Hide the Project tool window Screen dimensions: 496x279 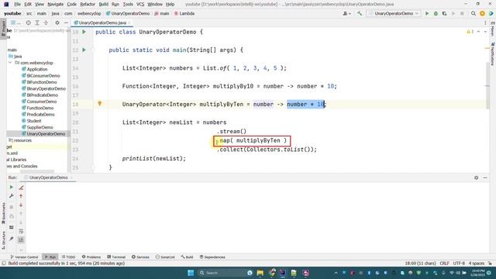[66, 22]
